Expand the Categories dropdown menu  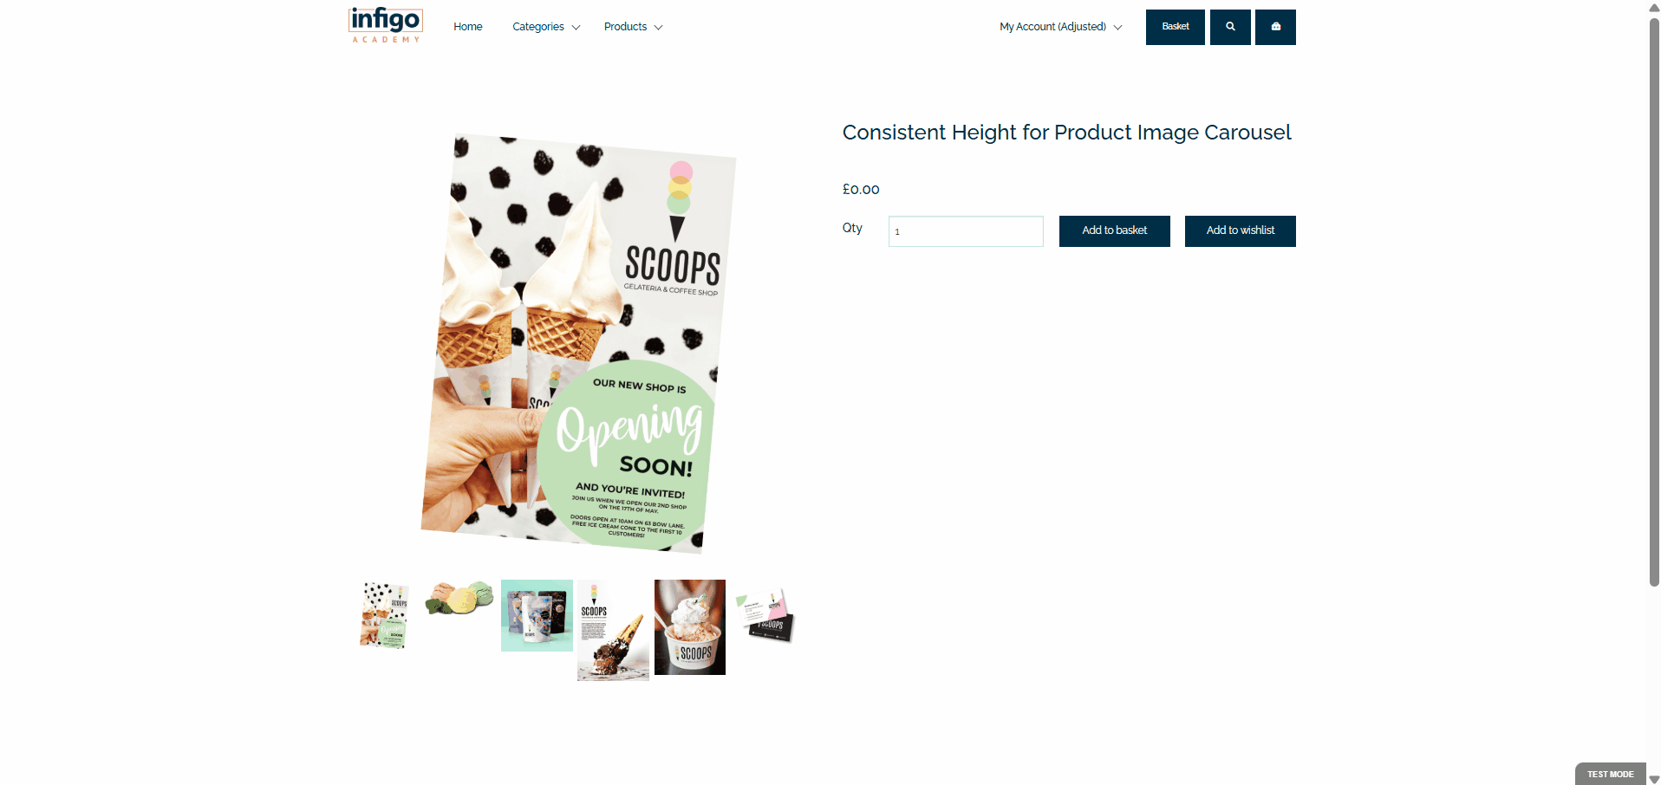click(x=546, y=27)
